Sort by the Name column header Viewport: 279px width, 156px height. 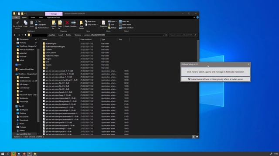point(61,39)
